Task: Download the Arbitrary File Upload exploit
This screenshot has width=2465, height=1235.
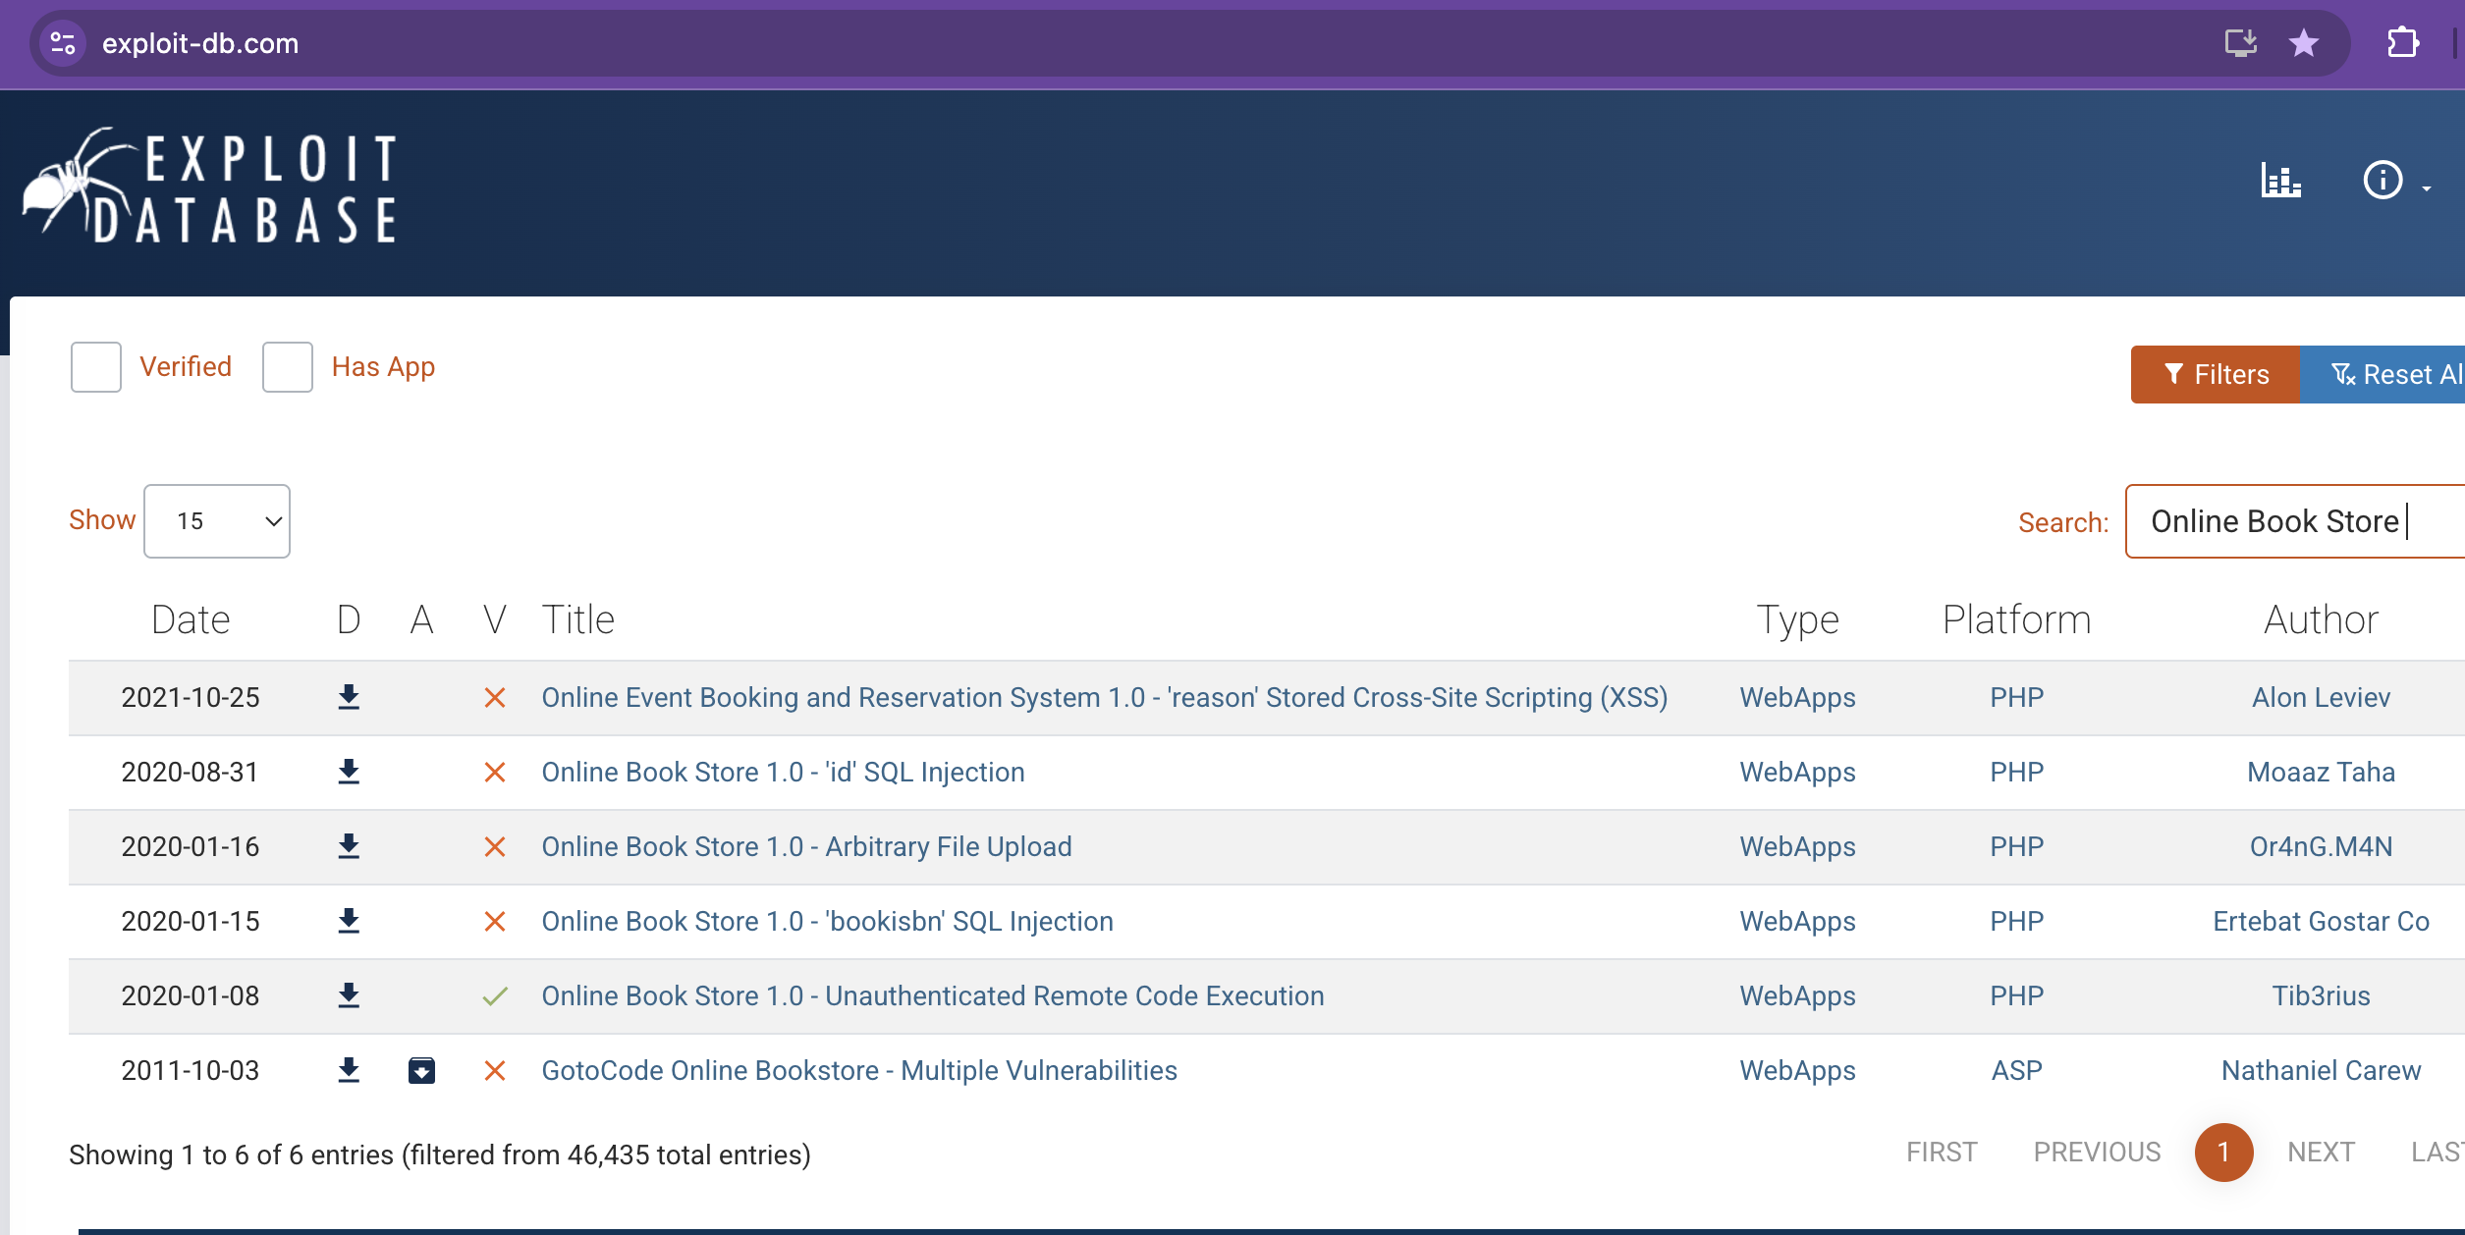Action: tap(349, 847)
